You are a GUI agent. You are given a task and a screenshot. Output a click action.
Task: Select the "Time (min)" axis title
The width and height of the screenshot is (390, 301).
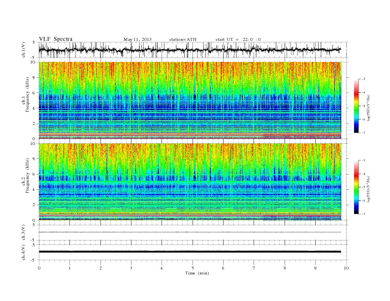(x=197, y=273)
